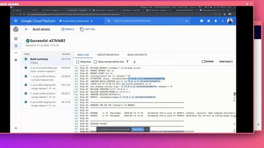264x148 pixels.
Task: Click the 'Started on 14 Jul 2020' timestamp
Action: pyautogui.click(x=42, y=45)
